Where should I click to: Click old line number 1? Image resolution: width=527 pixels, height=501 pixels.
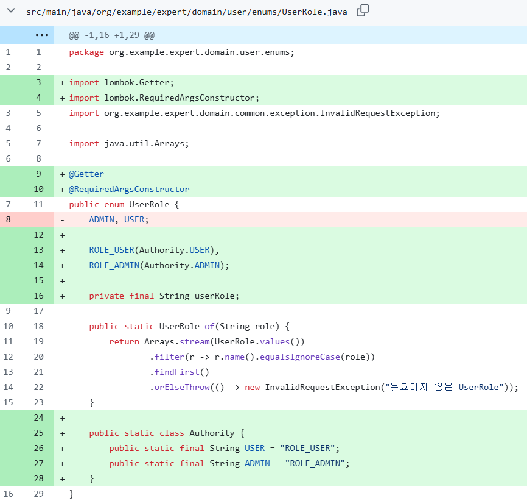tap(9, 52)
